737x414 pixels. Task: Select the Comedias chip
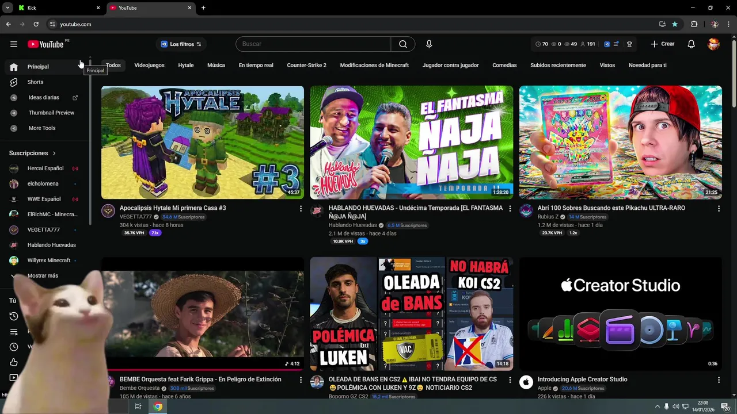[504, 66]
